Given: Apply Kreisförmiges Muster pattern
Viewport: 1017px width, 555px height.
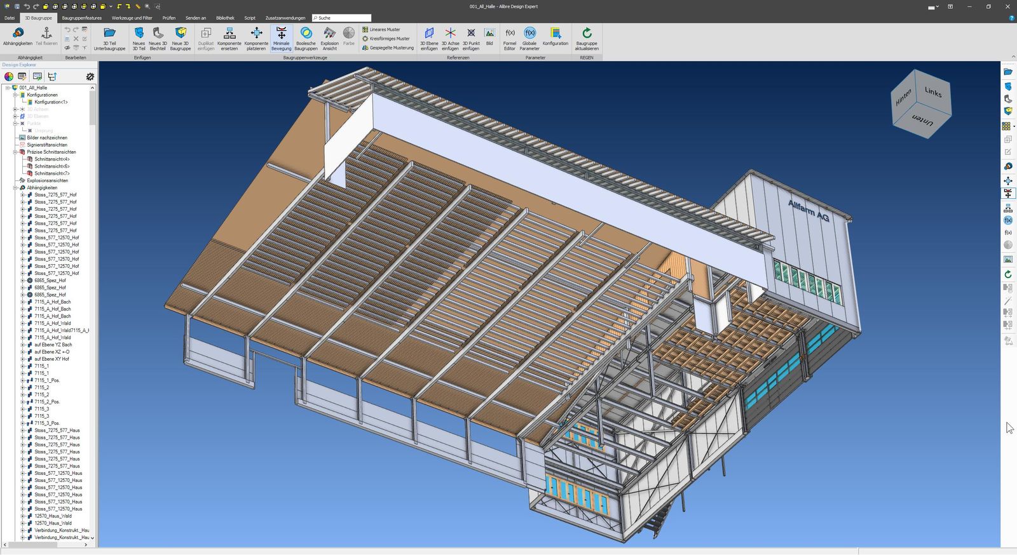Looking at the screenshot, I should [x=386, y=39].
